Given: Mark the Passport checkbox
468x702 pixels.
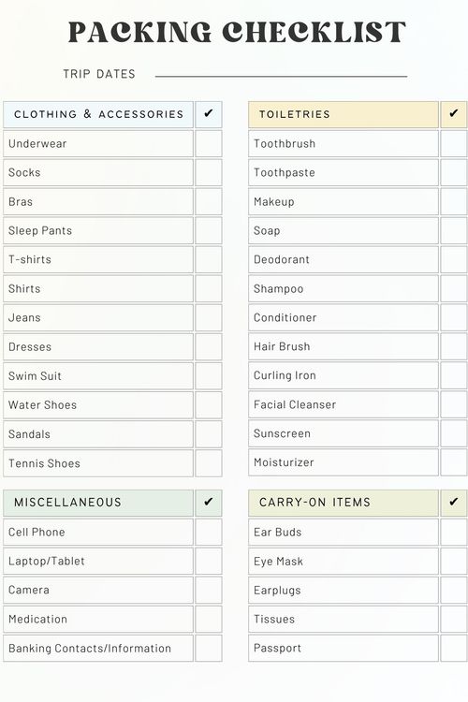Looking at the screenshot, I should click(454, 648).
